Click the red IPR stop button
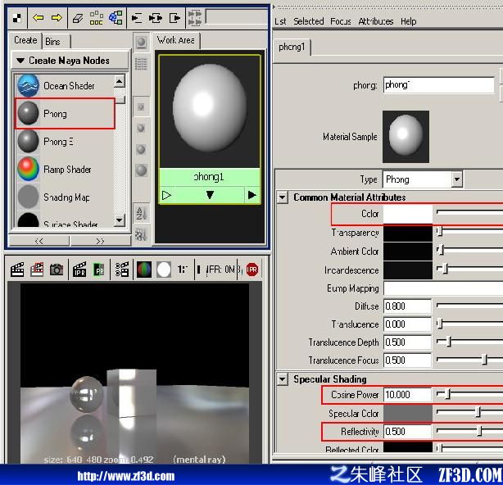This screenshot has height=485, width=503. click(x=252, y=270)
